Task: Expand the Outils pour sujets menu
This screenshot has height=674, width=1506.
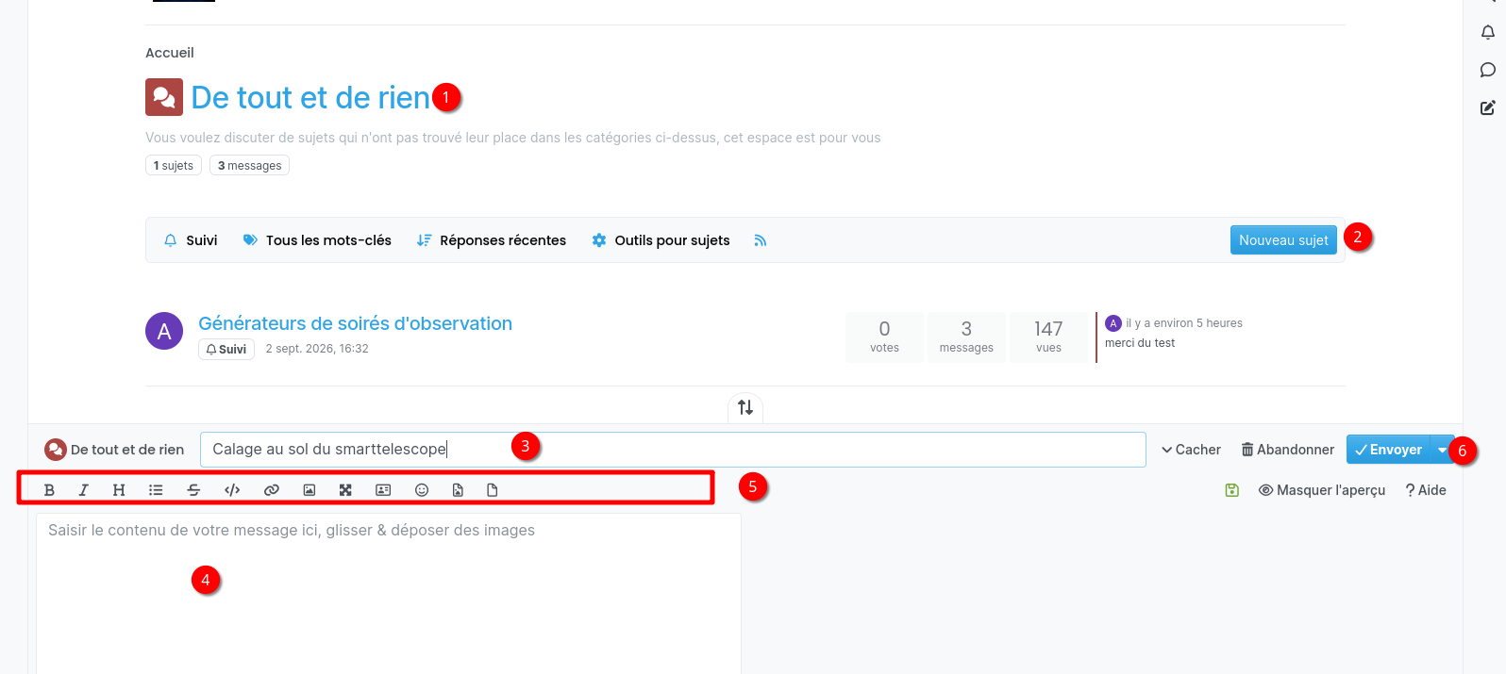Action: 661,240
